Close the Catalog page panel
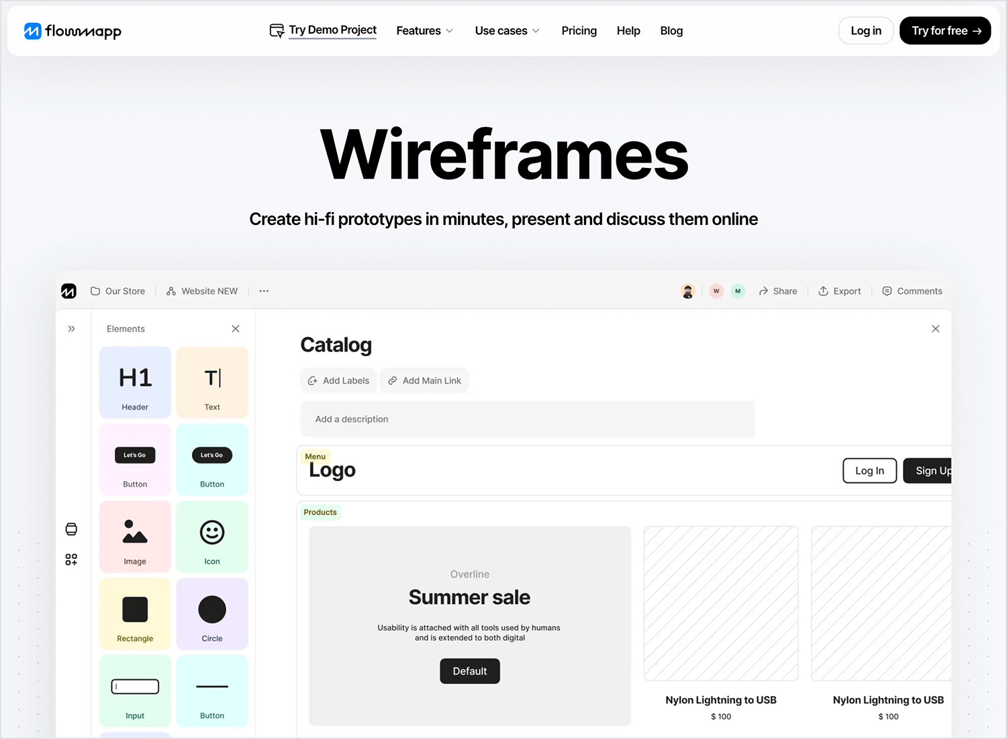 pyautogui.click(x=936, y=329)
